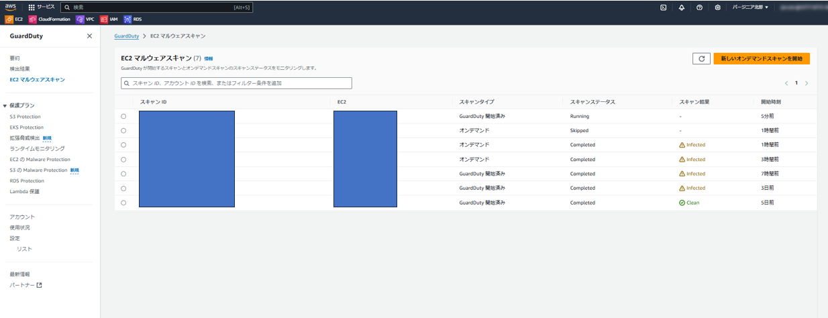Viewport: 828px width, 318px height.
Task: Open the console settings gear icon
Action: point(718,7)
